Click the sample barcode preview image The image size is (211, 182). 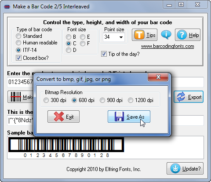[66, 147]
